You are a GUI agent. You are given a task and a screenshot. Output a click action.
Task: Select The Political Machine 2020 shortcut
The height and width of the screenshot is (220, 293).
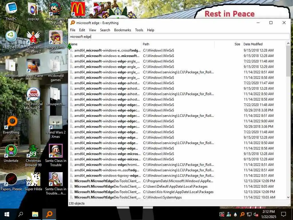tap(33, 99)
